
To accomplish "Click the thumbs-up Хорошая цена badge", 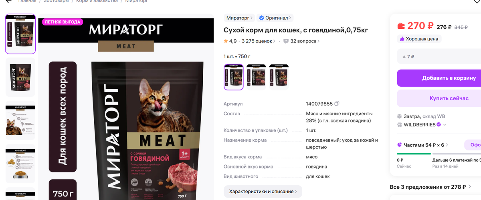I will (x=419, y=39).
